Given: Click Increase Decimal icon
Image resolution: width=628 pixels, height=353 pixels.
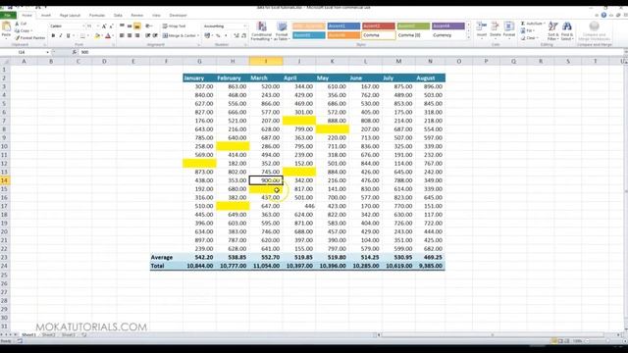Looking at the screenshot, I should (236, 35).
